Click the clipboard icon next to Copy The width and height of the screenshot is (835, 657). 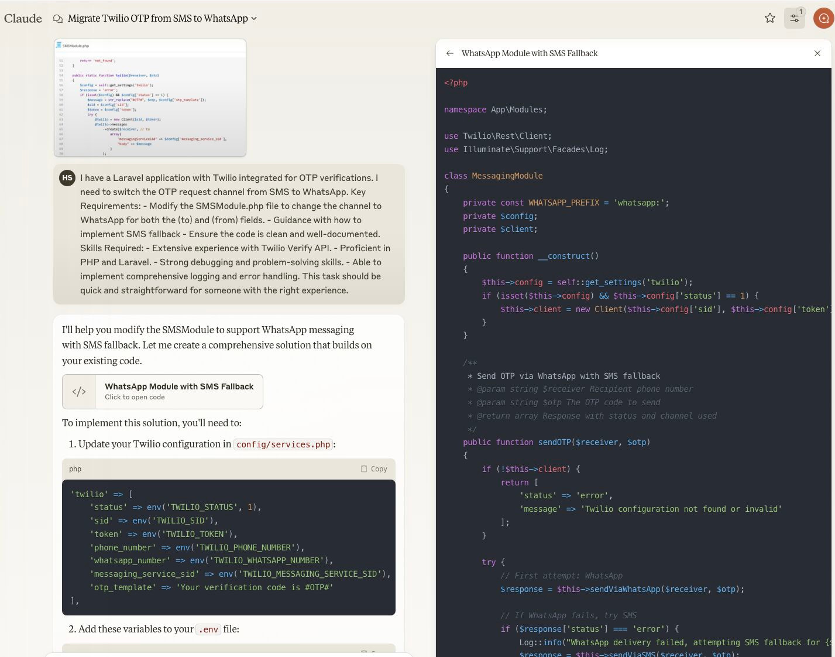click(x=364, y=469)
